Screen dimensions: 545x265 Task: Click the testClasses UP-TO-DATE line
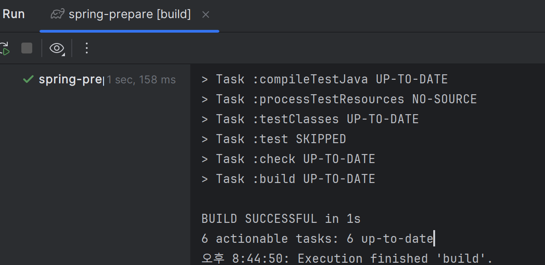click(x=310, y=119)
